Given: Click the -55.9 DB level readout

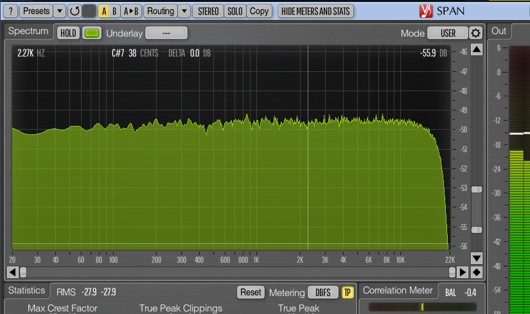Looking at the screenshot, I should pyautogui.click(x=434, y=53).
